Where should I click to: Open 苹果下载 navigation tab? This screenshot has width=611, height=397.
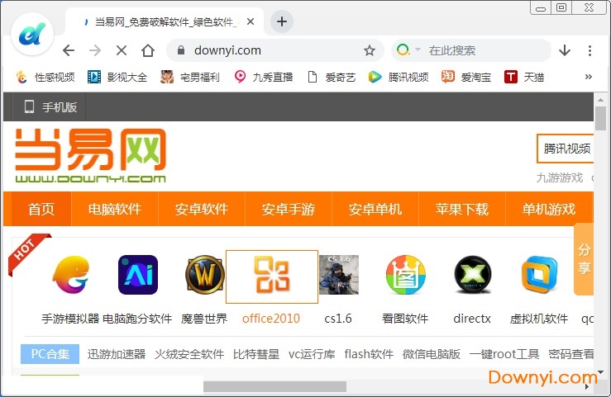pos(462,209)
